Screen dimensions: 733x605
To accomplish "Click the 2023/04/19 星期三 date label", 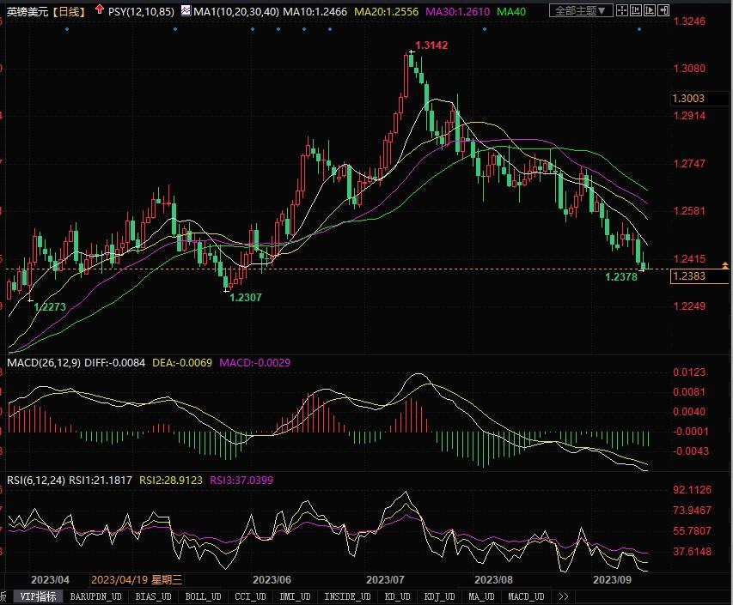I will point(137,580).
